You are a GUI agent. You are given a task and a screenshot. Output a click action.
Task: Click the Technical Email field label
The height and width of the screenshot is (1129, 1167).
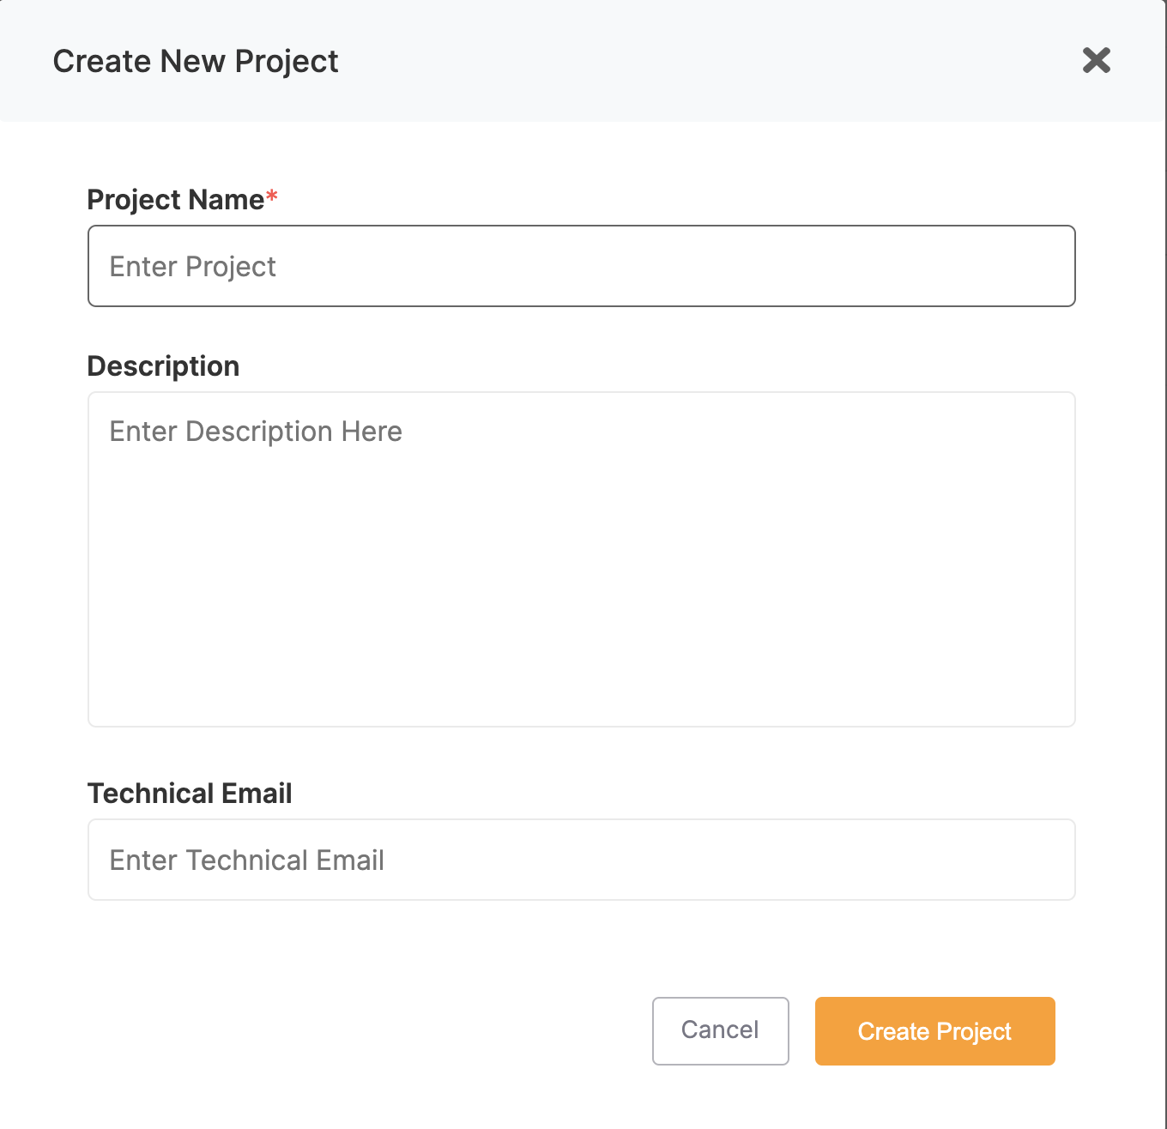190,794
